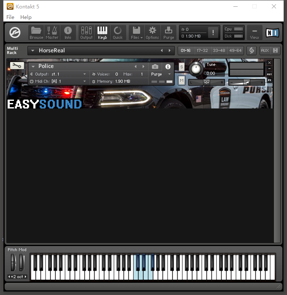Viewport: 287px width, 295px height.
Task: Click the camera snapshot icon
Action: (155, 67)
